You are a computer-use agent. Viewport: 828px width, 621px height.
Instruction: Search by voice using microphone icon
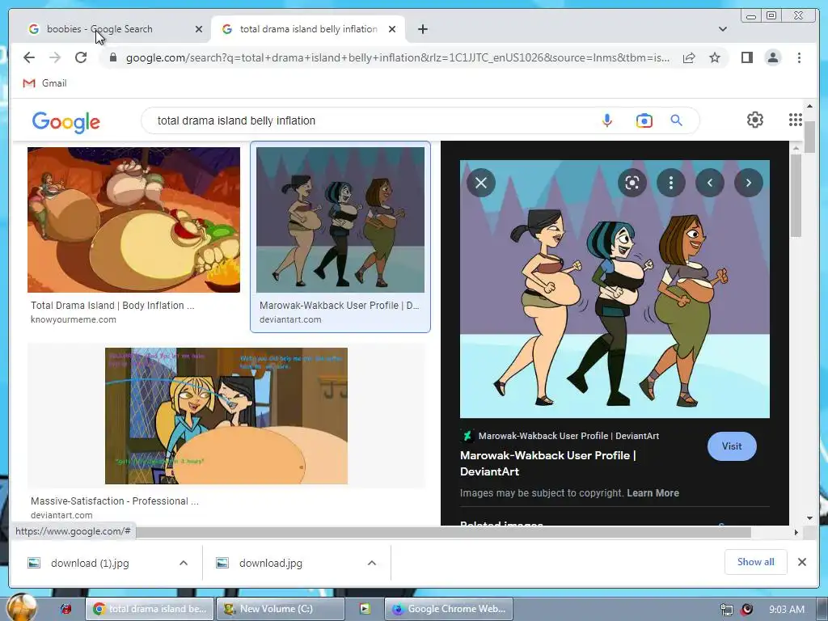(606, 120)
